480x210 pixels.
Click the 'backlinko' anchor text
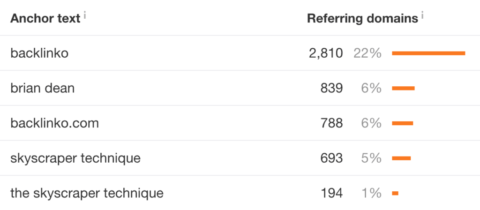pyautogui.click(x=39, y=53)
